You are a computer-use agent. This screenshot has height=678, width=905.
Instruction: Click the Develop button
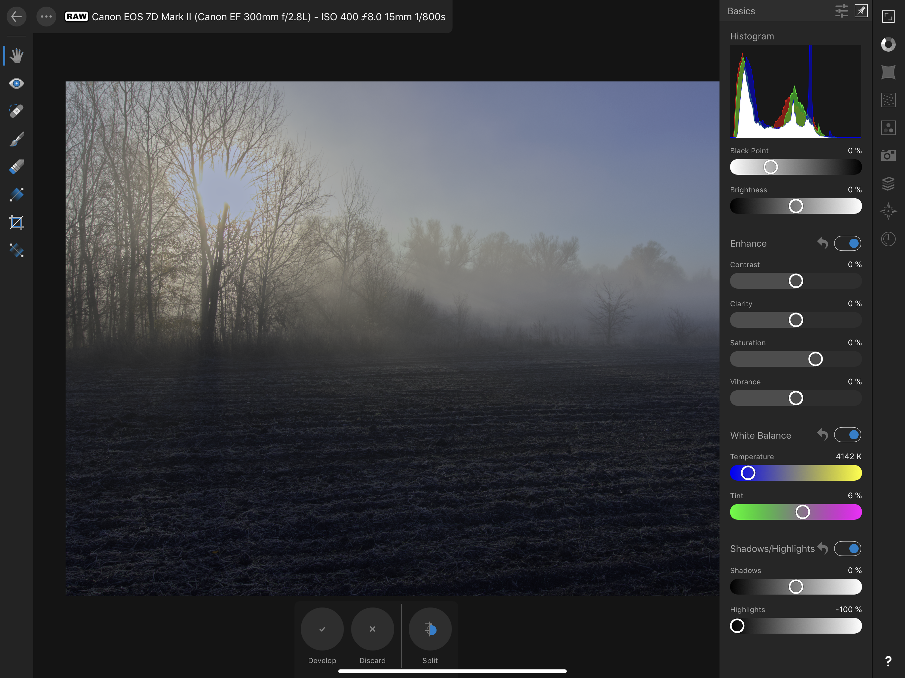[322, 629]
